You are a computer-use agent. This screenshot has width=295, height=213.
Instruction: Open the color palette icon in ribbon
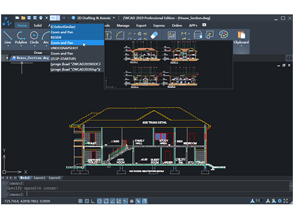click(223, 35)
